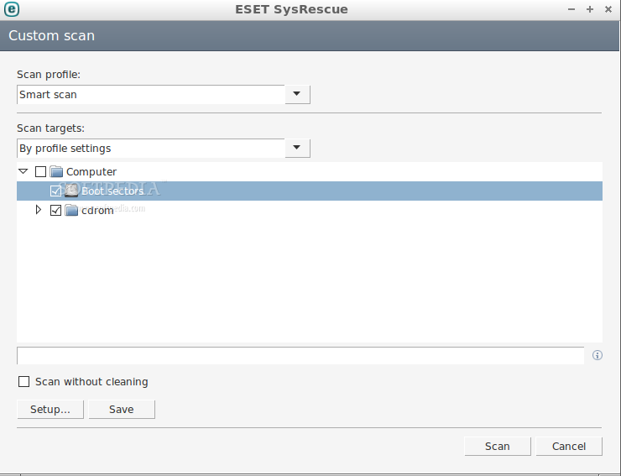Click the By profile settings combo field

coord(151,148)
